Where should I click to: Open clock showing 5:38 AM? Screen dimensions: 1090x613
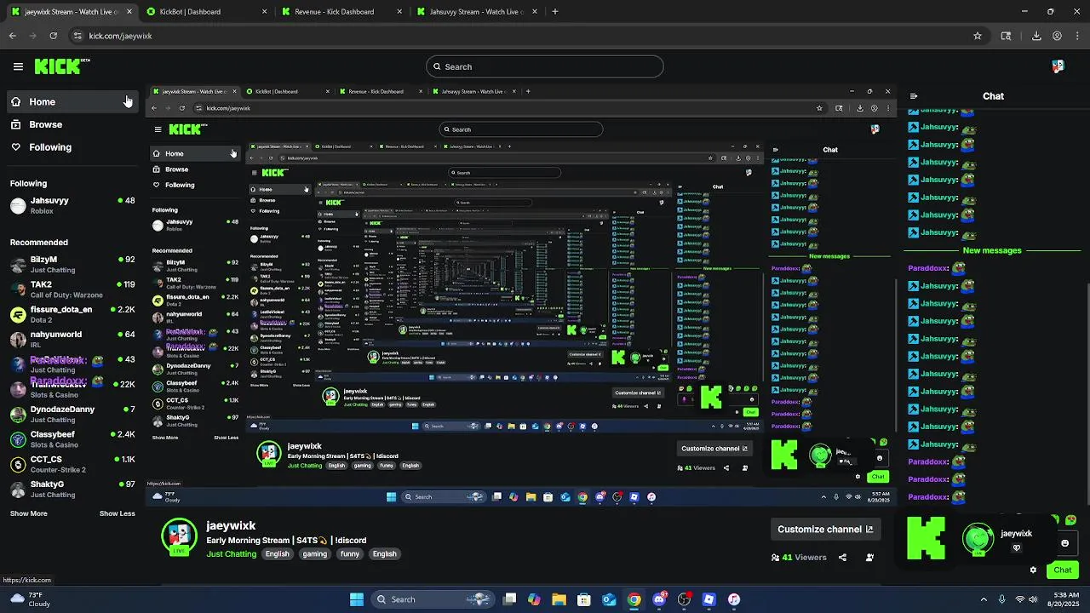pos(1064,599)
